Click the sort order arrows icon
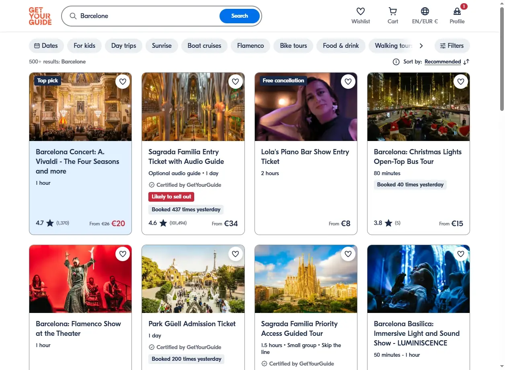This screenshot has height=370, width=505. (x=466, y=62)
